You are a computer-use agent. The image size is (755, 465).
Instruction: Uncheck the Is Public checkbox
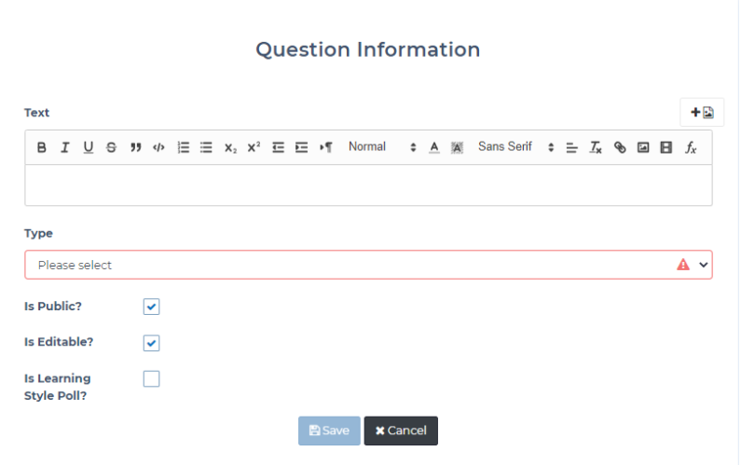152,307
